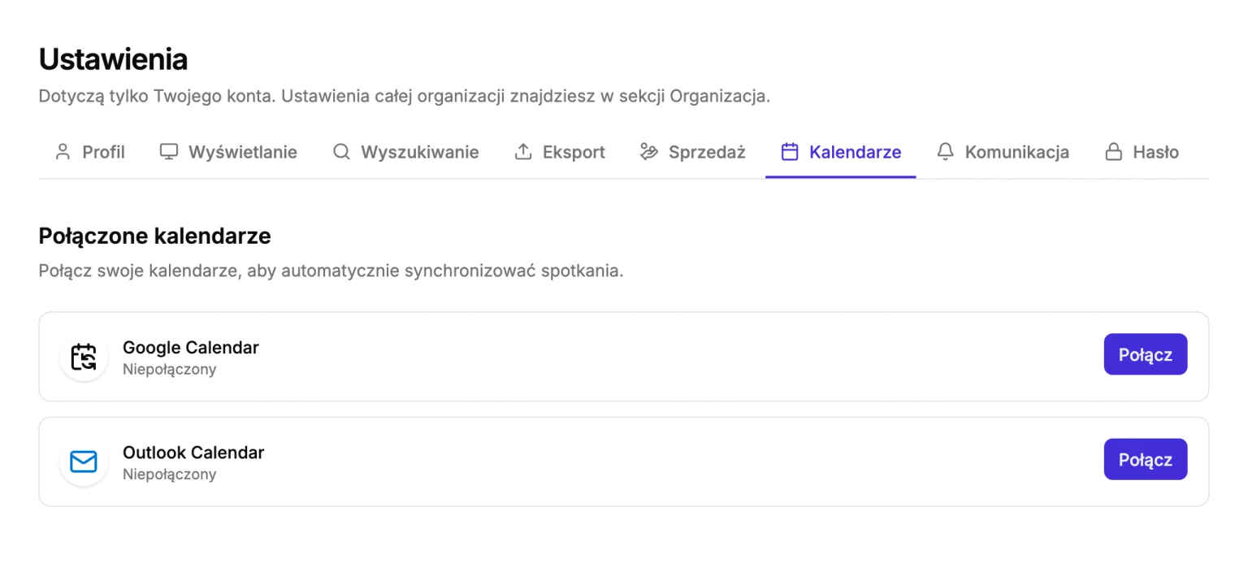This screenshot has width=1248, height=563.
Task: Click the Outlook Calendar title text
Action: tap(193, 453)
